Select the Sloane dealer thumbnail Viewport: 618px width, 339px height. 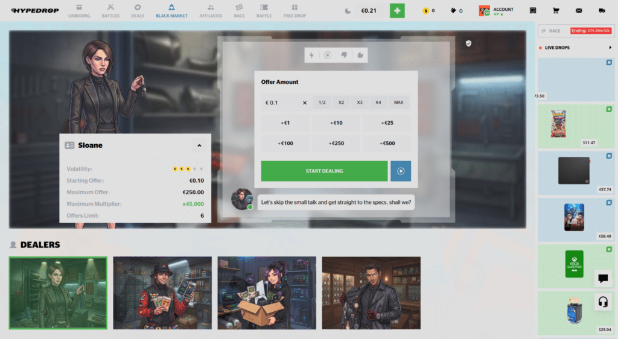(58, 293)
